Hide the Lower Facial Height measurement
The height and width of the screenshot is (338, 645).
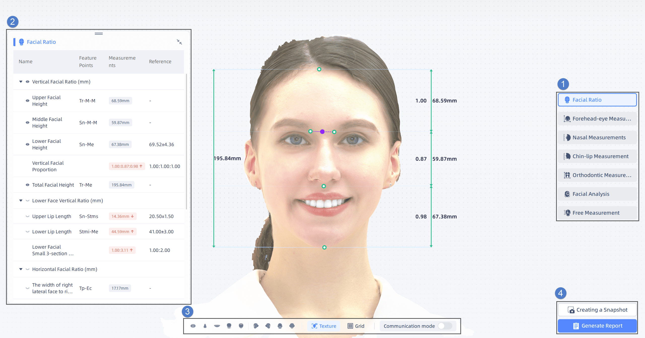(27, 145)
